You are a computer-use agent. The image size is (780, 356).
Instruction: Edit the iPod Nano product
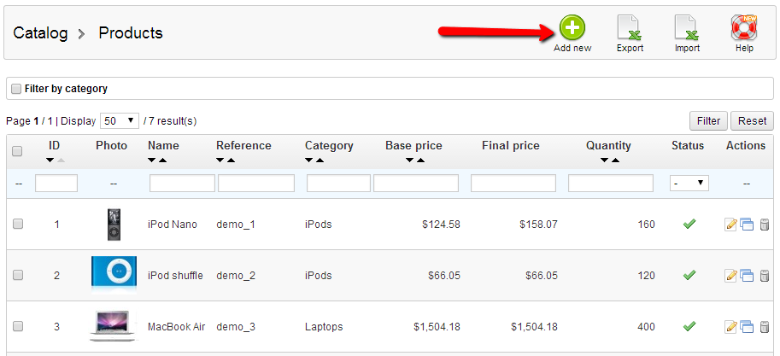(x=730, y=225)
